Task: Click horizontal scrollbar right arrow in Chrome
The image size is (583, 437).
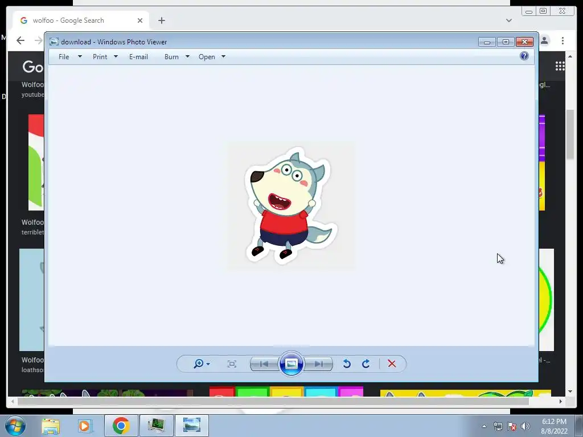Action: (561, 401)
